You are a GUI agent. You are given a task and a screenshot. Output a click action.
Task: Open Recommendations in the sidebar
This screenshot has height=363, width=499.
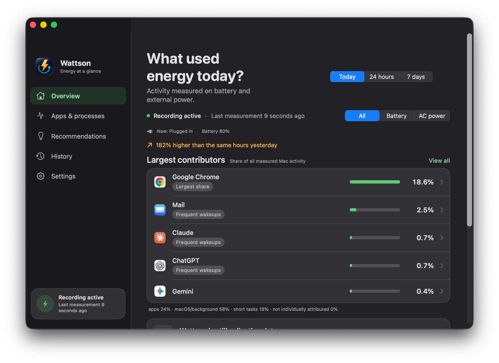pyautogui.click(x=78, y=136)
